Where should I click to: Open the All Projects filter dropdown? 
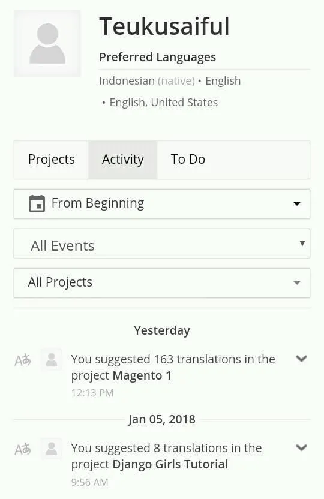(162, 283)
